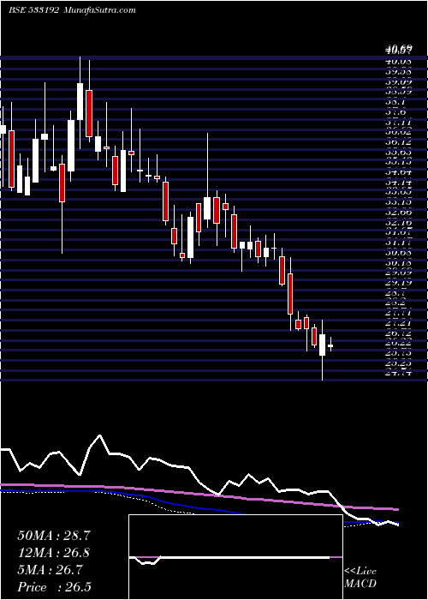
Task: Click the "BSE 533192" ticker title
Action: click(x=33, y=10)
